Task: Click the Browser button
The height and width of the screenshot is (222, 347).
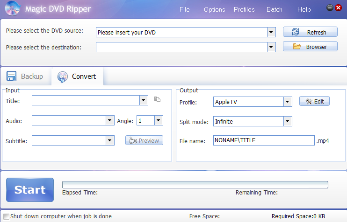Action: point(310,47)
